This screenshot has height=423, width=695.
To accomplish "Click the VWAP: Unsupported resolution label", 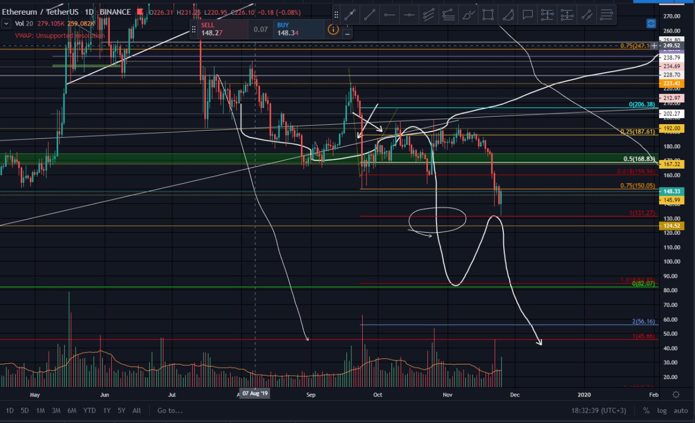I will point(61,35).
